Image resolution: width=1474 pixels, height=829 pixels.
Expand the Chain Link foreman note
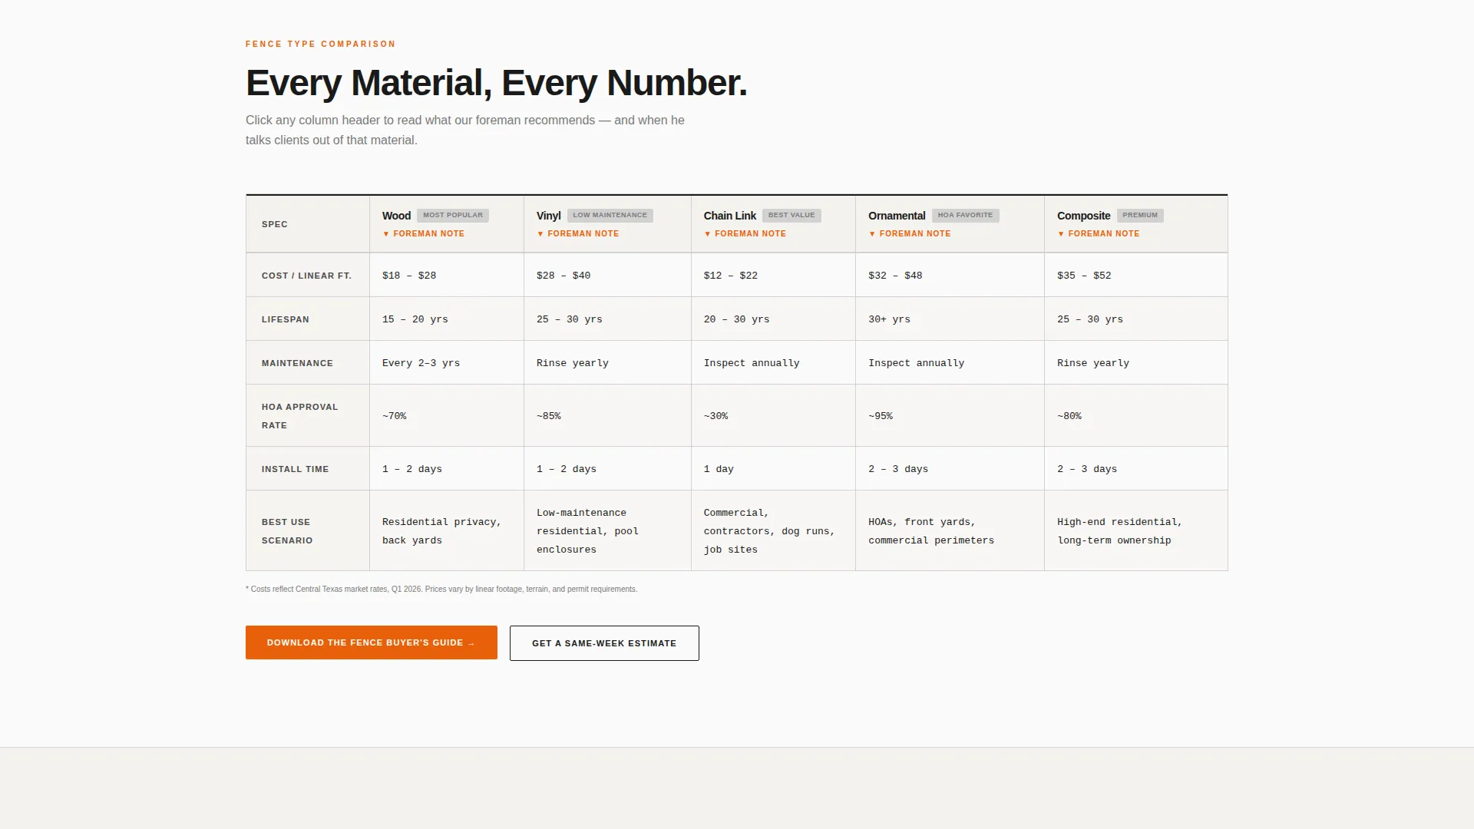745,233
